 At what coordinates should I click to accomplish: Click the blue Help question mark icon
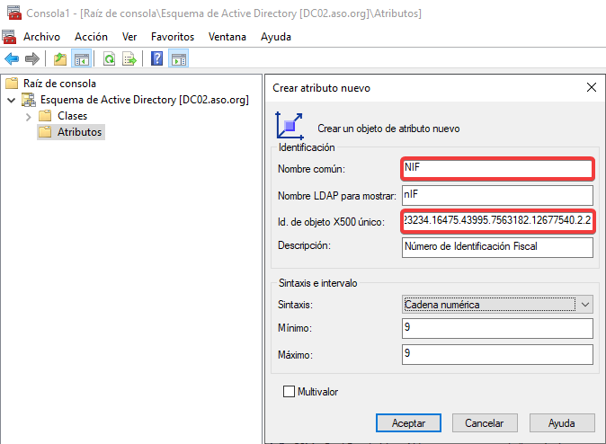(157, 59)
